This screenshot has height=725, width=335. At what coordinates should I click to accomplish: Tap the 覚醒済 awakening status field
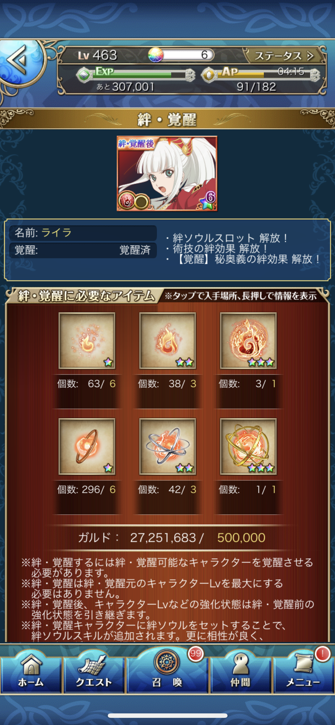point(83,250)
